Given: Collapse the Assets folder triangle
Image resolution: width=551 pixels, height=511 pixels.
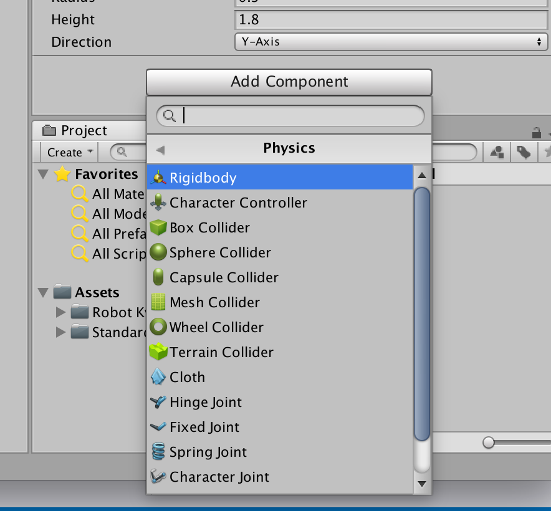Looking at the screenshot, I should point(42,292).
